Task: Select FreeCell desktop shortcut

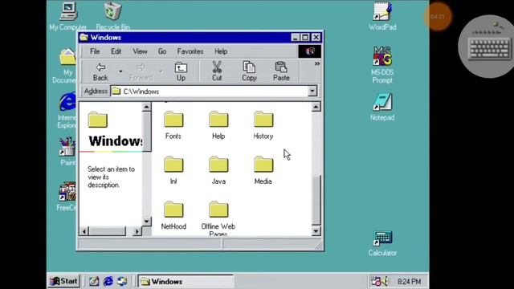Action: [67, 197]
